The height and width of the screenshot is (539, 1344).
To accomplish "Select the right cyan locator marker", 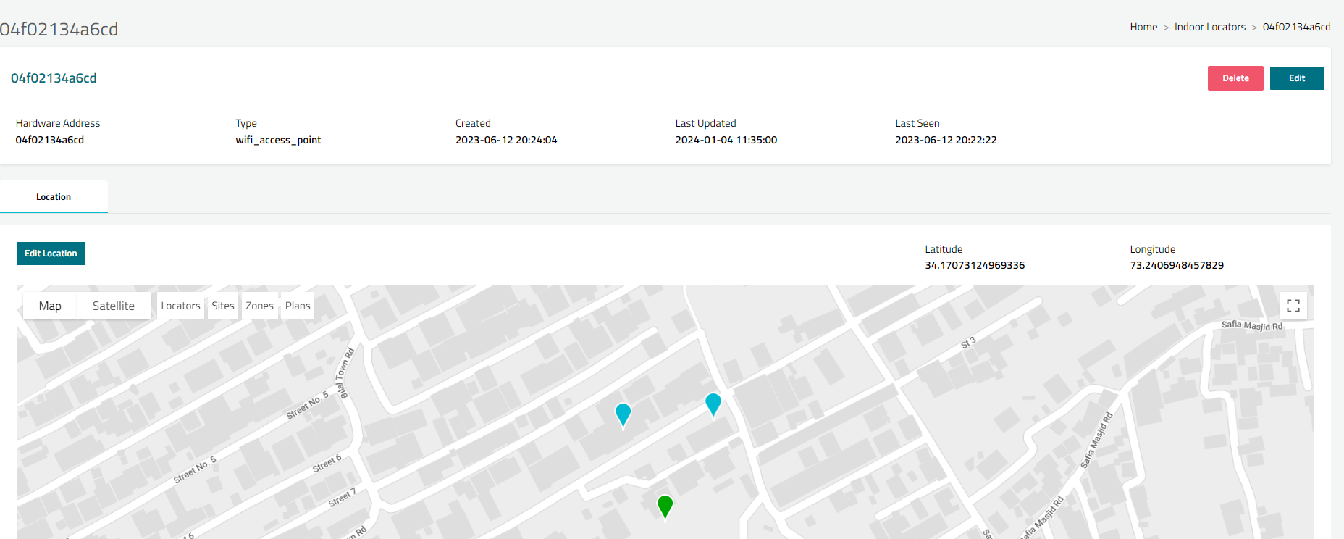I will [713, 403].
